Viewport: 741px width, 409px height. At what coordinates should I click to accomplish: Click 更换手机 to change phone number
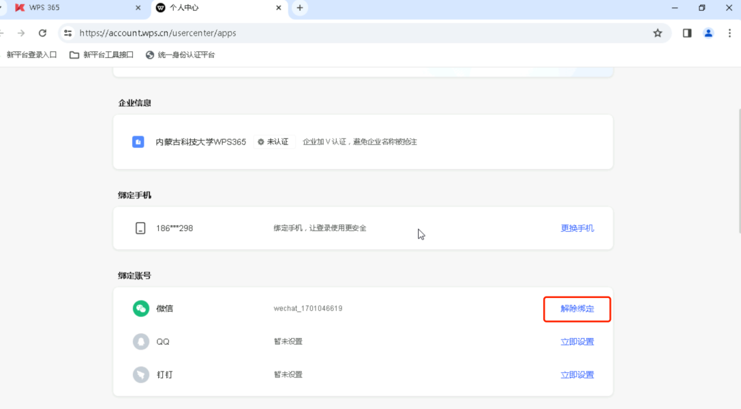(577, 228)
